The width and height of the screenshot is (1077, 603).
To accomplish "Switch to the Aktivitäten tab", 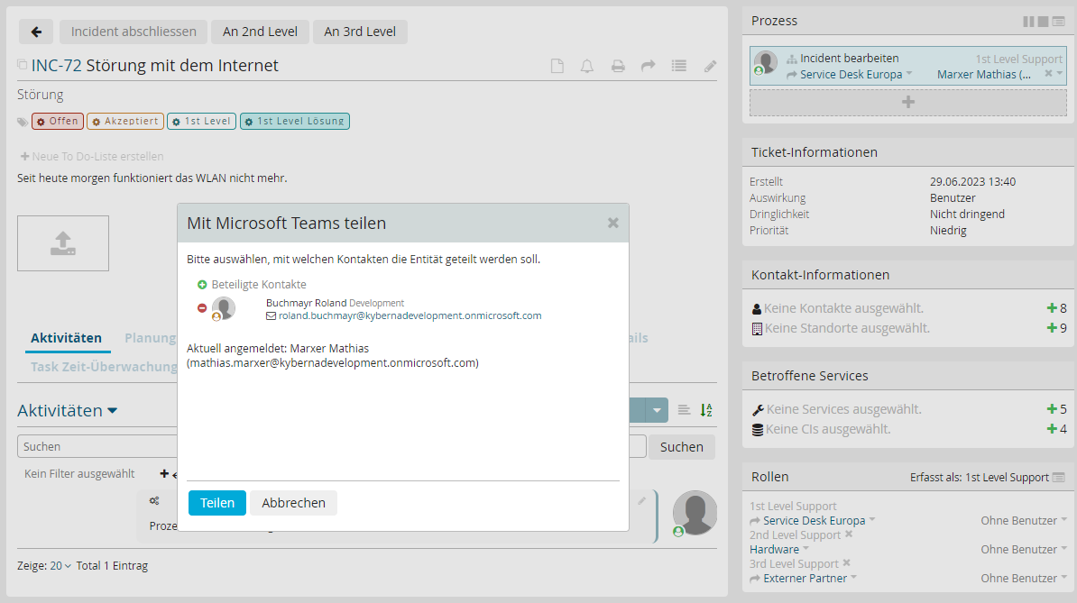I will 66,338.
